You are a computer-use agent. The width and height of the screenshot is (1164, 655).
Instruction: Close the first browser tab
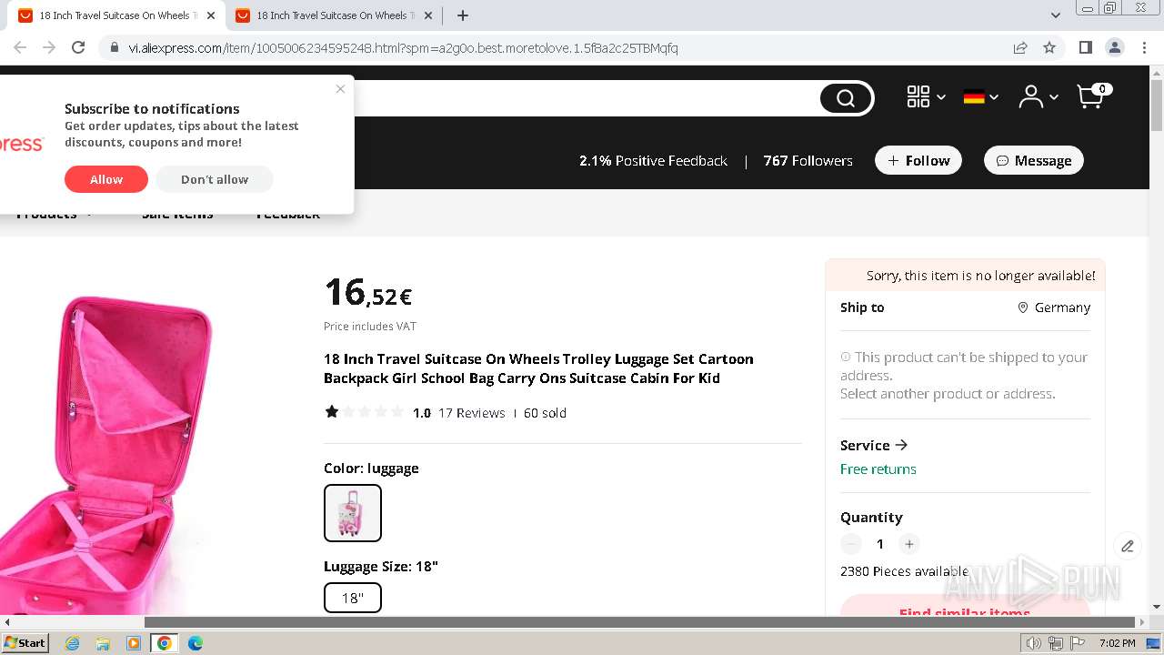211,15
